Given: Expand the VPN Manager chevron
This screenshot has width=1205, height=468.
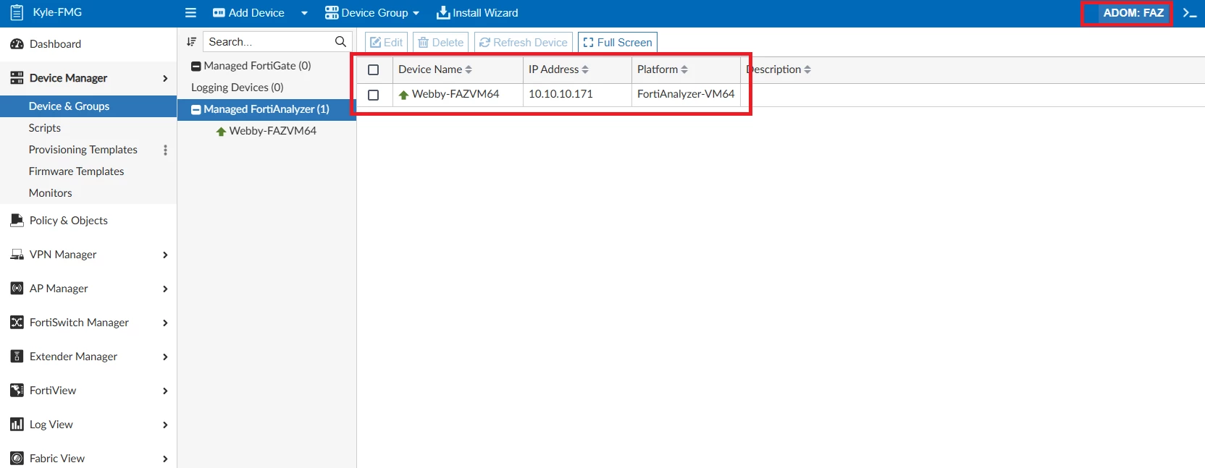Looking at the screenshot, I should pyautogui.click(x=165, y=255).
